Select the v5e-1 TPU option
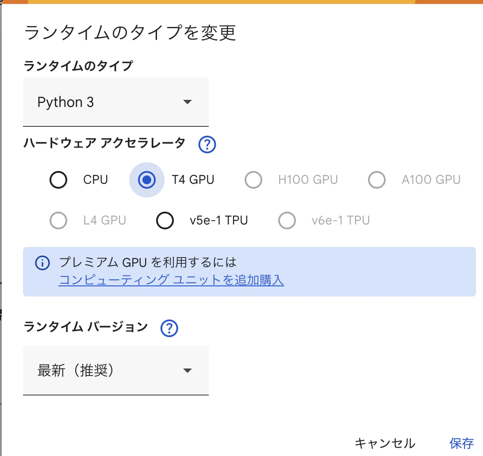The height and width of the screenshot is (456, 483). click(x=165, y=220)
